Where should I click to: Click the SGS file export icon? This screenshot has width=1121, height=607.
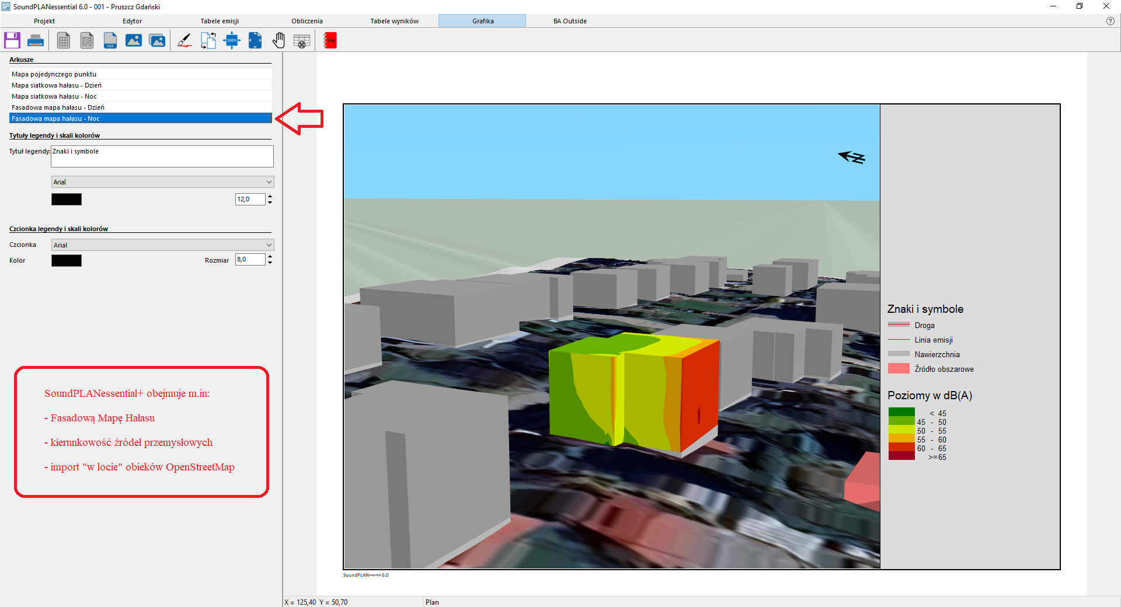pos(110,40)
